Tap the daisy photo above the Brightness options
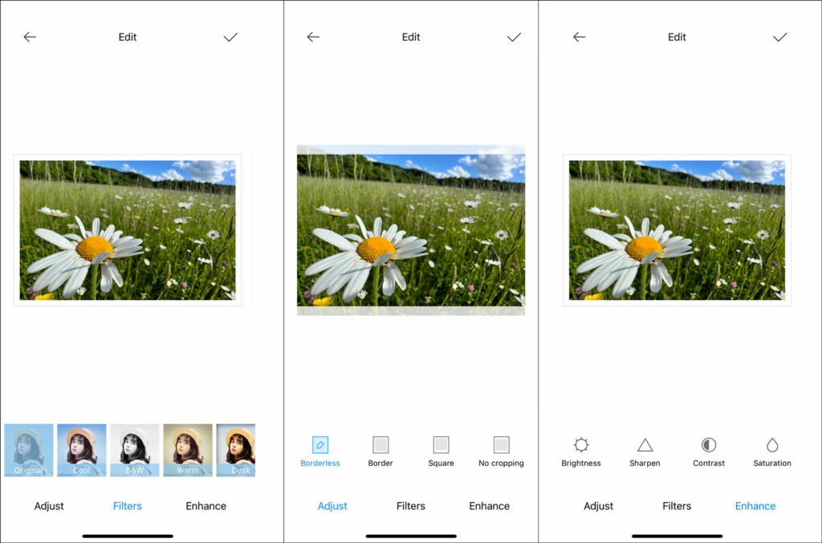 tap(677, 230)
